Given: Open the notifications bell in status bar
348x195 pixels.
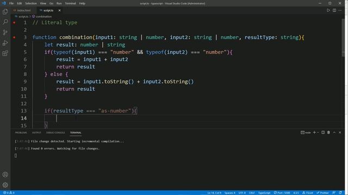Looking at the screenshot, I should [340, 193].
